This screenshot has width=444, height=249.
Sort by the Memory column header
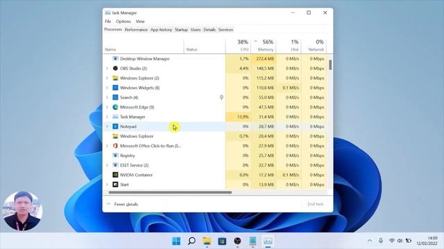pos(264,46)
